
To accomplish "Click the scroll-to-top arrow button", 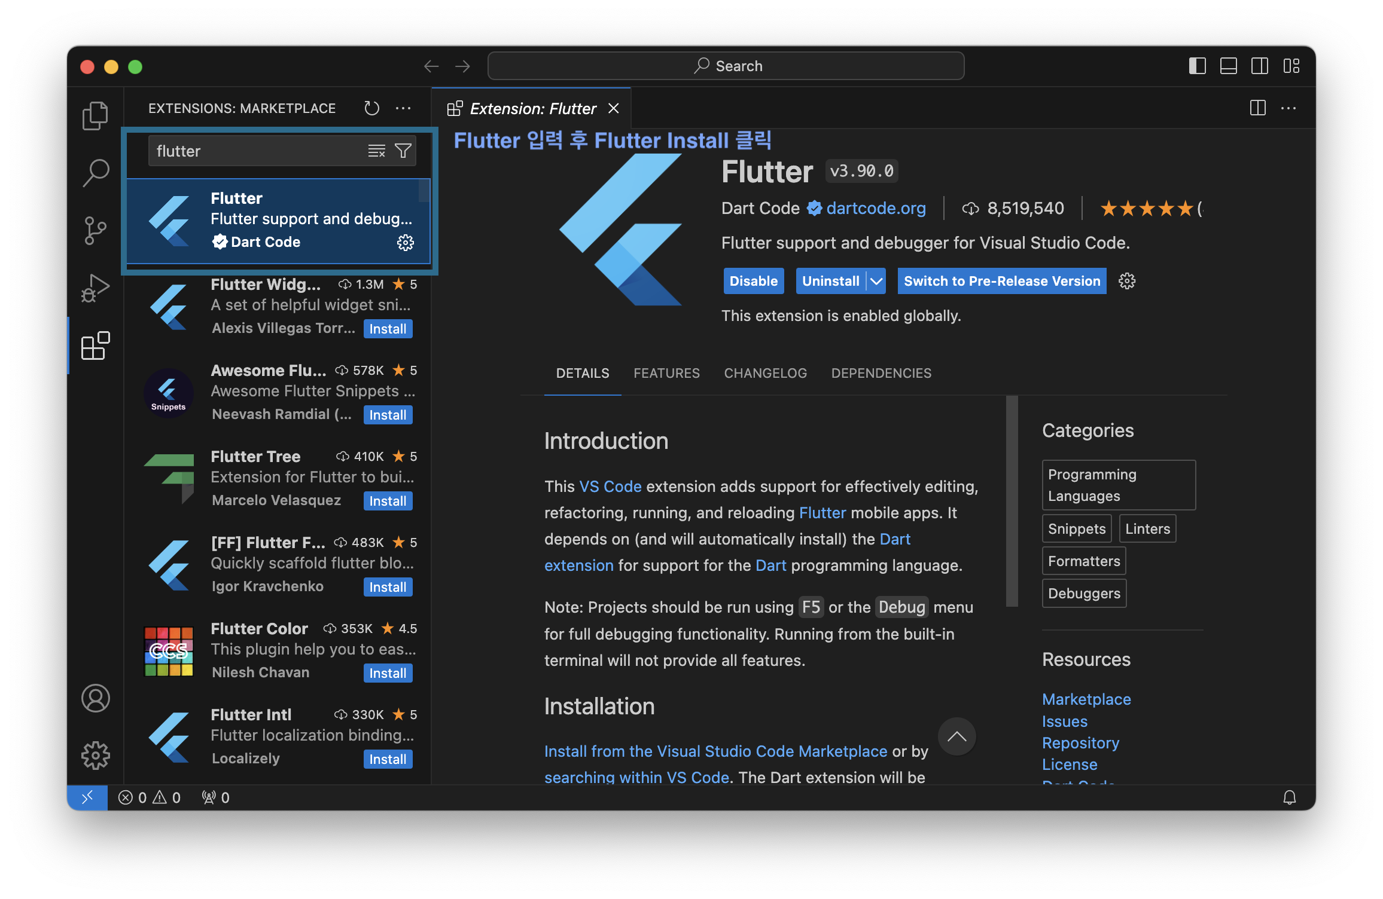I will point(956,736).
